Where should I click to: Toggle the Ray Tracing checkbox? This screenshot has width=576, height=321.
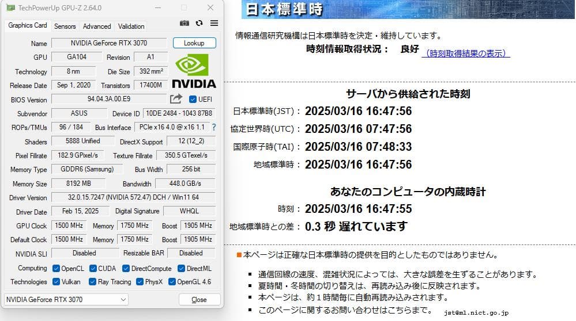pyautogui.click(x=93, y=281)
